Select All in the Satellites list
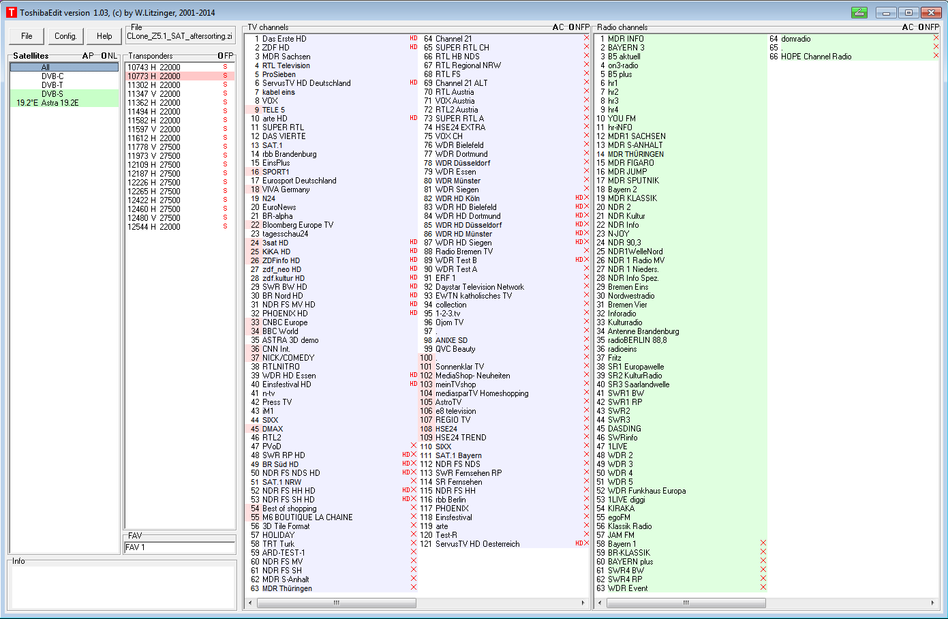This screenshot has width=948, height=619. [x=64, y=67]
